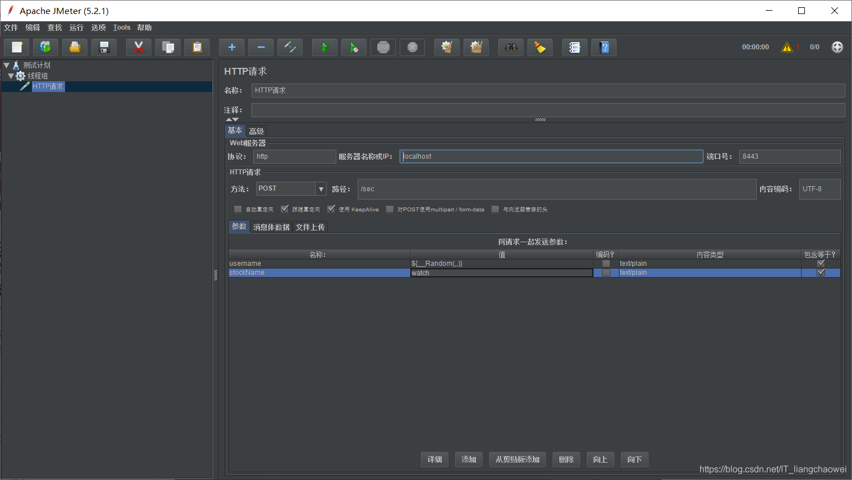This screenshot has height=480, width=852.
Task: Move parameter down with 向下 button
Action: point(635,460)
